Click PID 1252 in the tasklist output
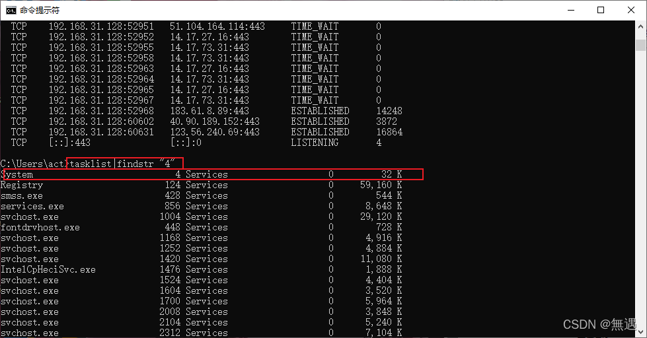The height and width of the screenshot is (338, 647). pyautogui.click(x=170, y=249)
